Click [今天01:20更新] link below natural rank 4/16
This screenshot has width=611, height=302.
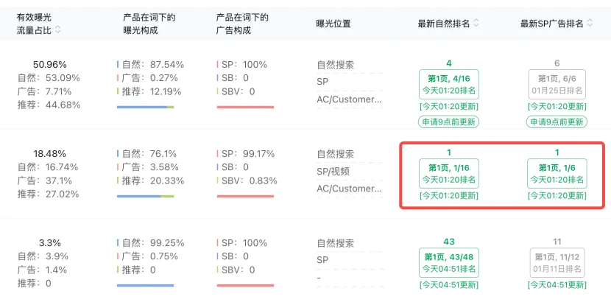pyautogui.click(x=448, y=106)
